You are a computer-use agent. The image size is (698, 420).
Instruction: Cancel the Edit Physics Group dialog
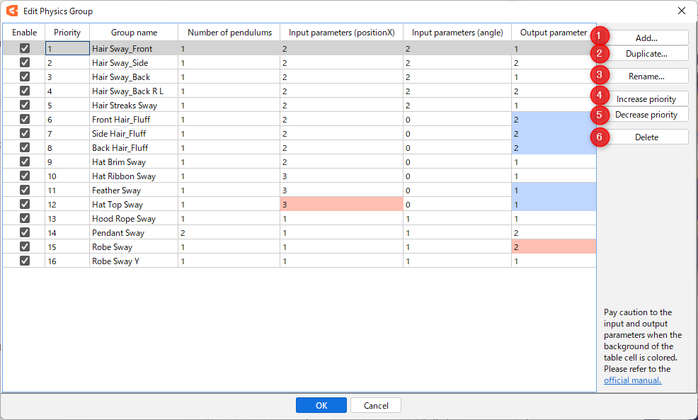(376, 405)
